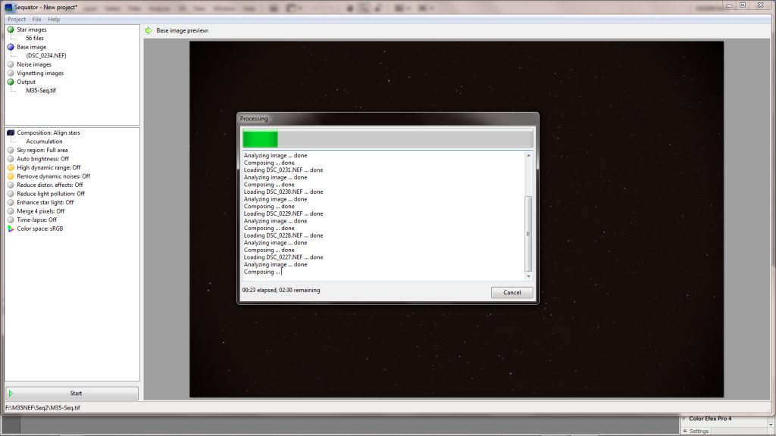Click the Noise images gray orb icon

point(9,64)
